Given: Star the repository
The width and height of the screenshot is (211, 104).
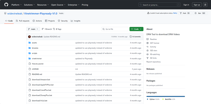Looking at the screenshot, I should tap(200, 13).
